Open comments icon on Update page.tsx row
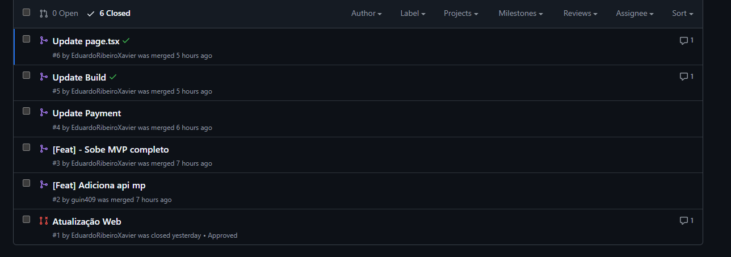The width and height of the screenshot is (731, 257). (x=686, y=40)
